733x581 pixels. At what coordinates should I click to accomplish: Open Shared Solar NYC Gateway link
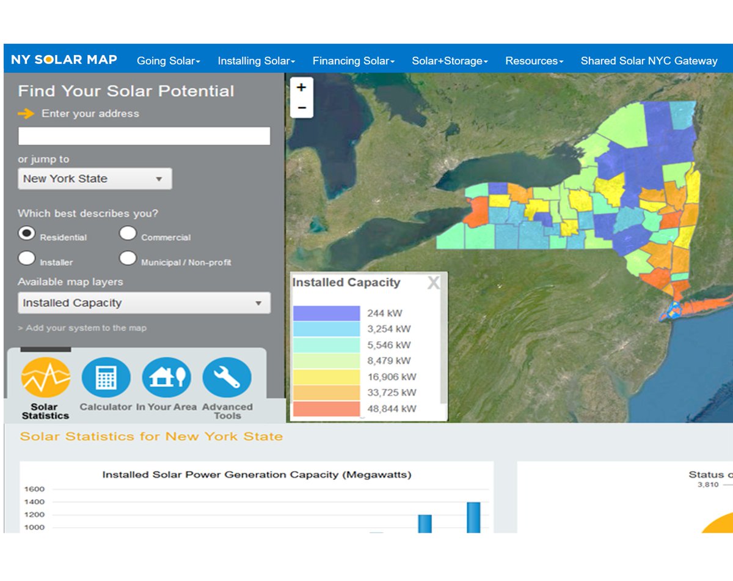tap(649, 61)
